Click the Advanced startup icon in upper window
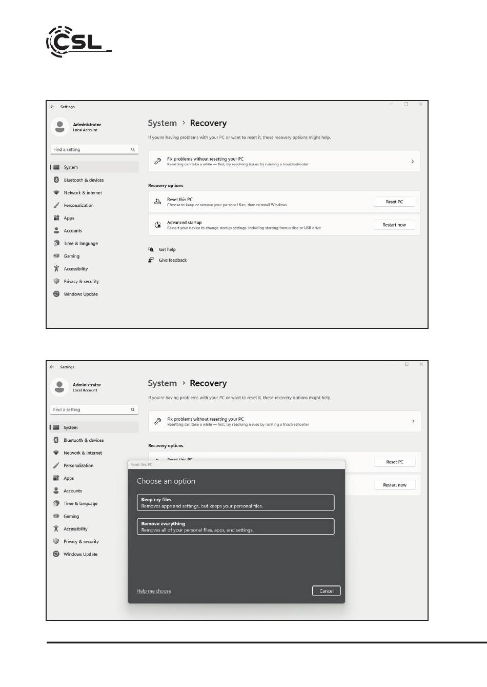This screenshot has width=487, height=687. click(158, 225)
